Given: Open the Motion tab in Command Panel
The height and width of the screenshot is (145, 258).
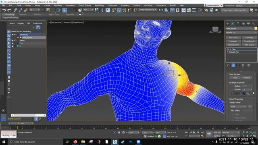Looking at the screenshot, I should pos(243,24).
